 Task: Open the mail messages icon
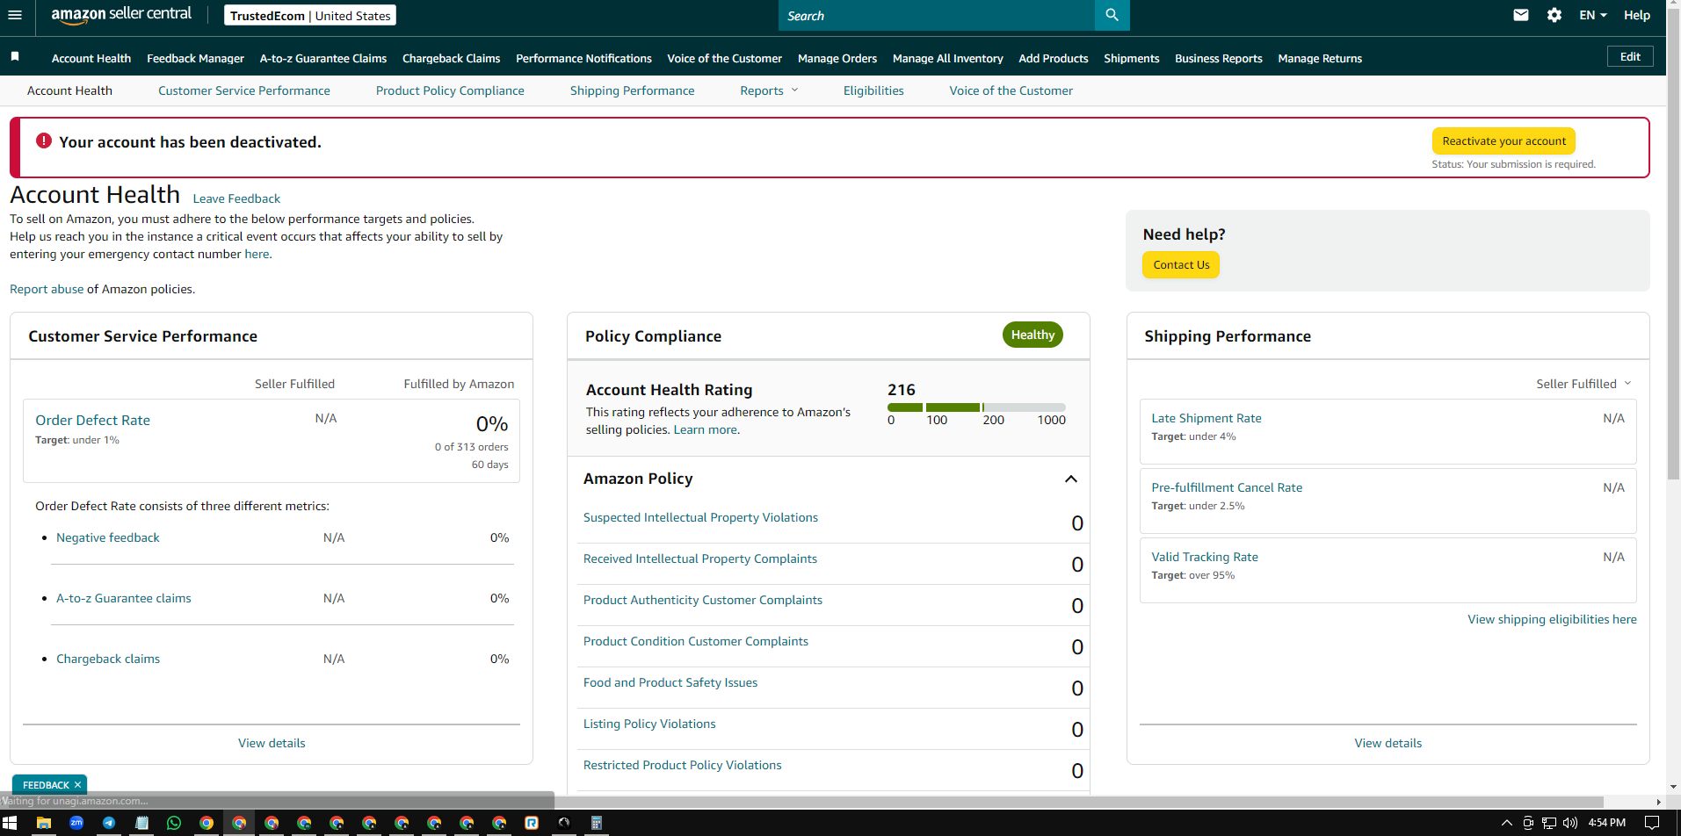tap(1521, 15)
